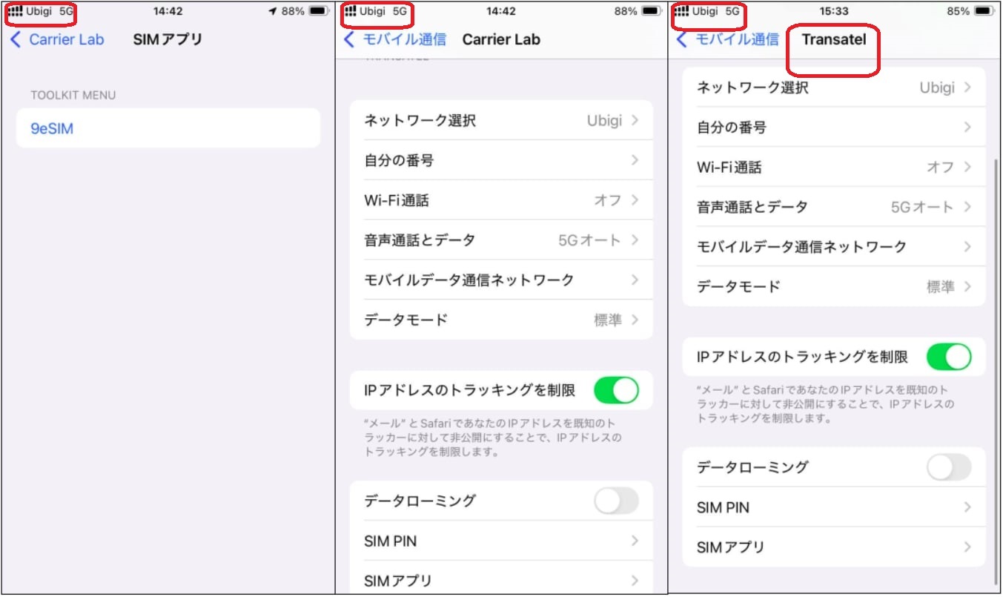Tap the オフ value on Carrier Lab screen
This screenshot has width=1003, height=597.
pyautogui.click(x=608, y=199)
